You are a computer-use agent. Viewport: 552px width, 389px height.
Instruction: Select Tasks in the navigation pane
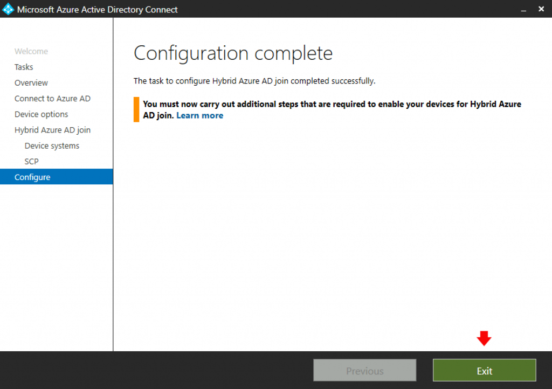pyautogui.click(x=23, y=67)
